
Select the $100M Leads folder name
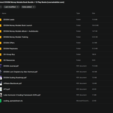tap(9, 20)
